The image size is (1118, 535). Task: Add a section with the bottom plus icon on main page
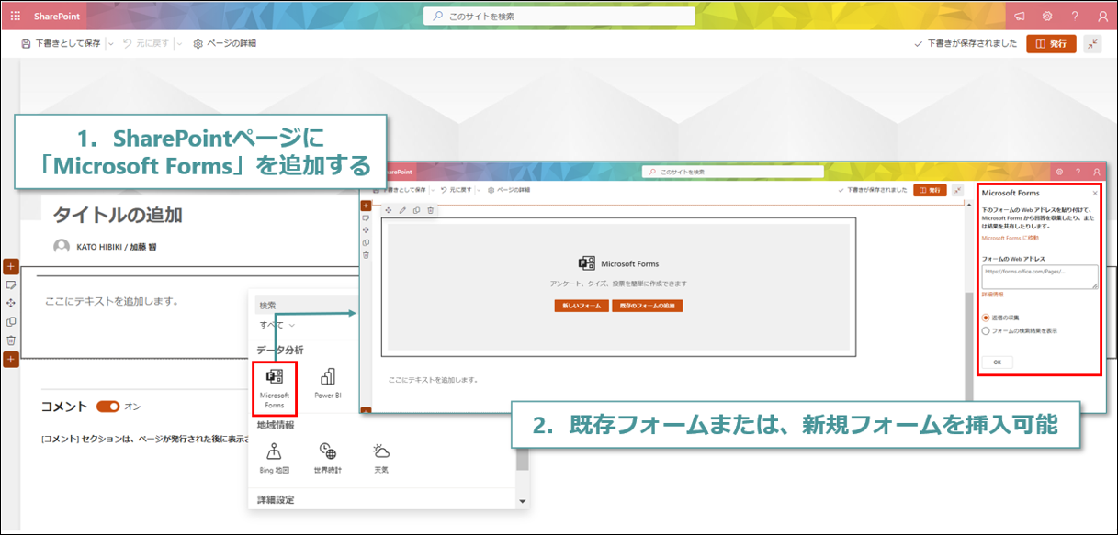coord(11,359)
